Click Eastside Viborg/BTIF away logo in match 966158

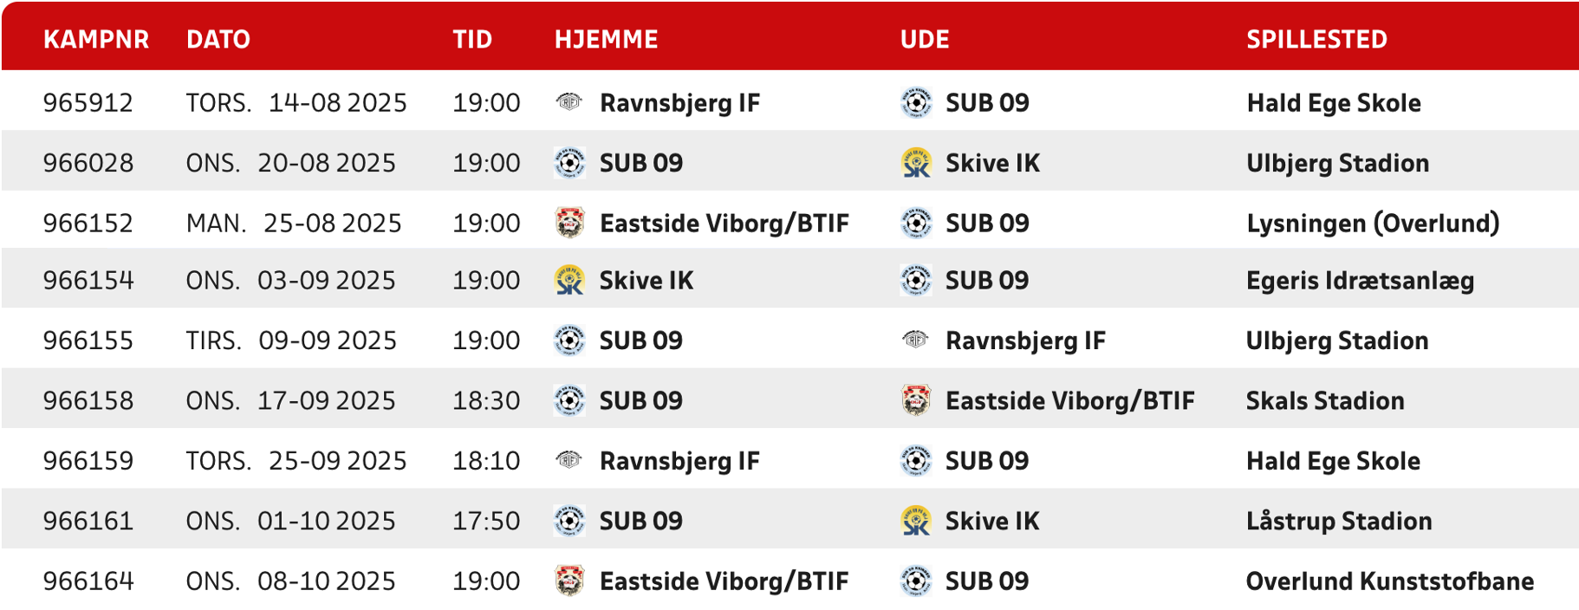916,400
